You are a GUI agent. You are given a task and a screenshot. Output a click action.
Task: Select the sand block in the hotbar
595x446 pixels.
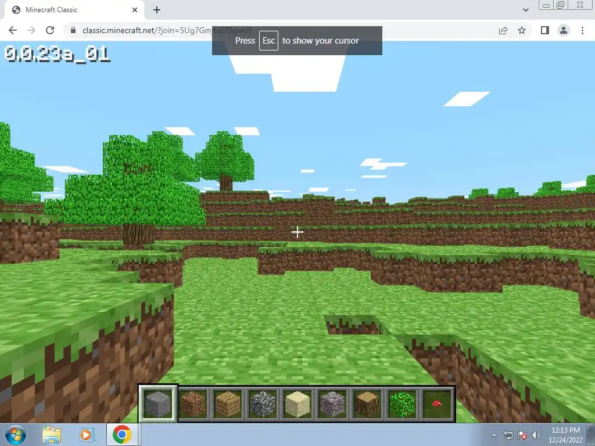tap(297, 404)
